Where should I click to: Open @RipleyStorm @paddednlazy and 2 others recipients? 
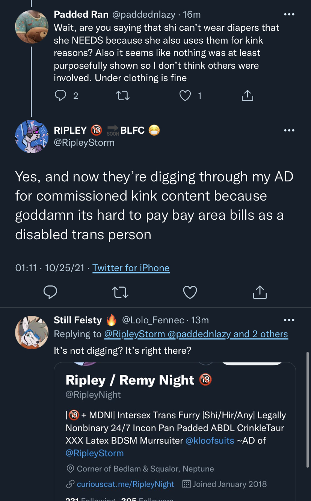(196, 334)
